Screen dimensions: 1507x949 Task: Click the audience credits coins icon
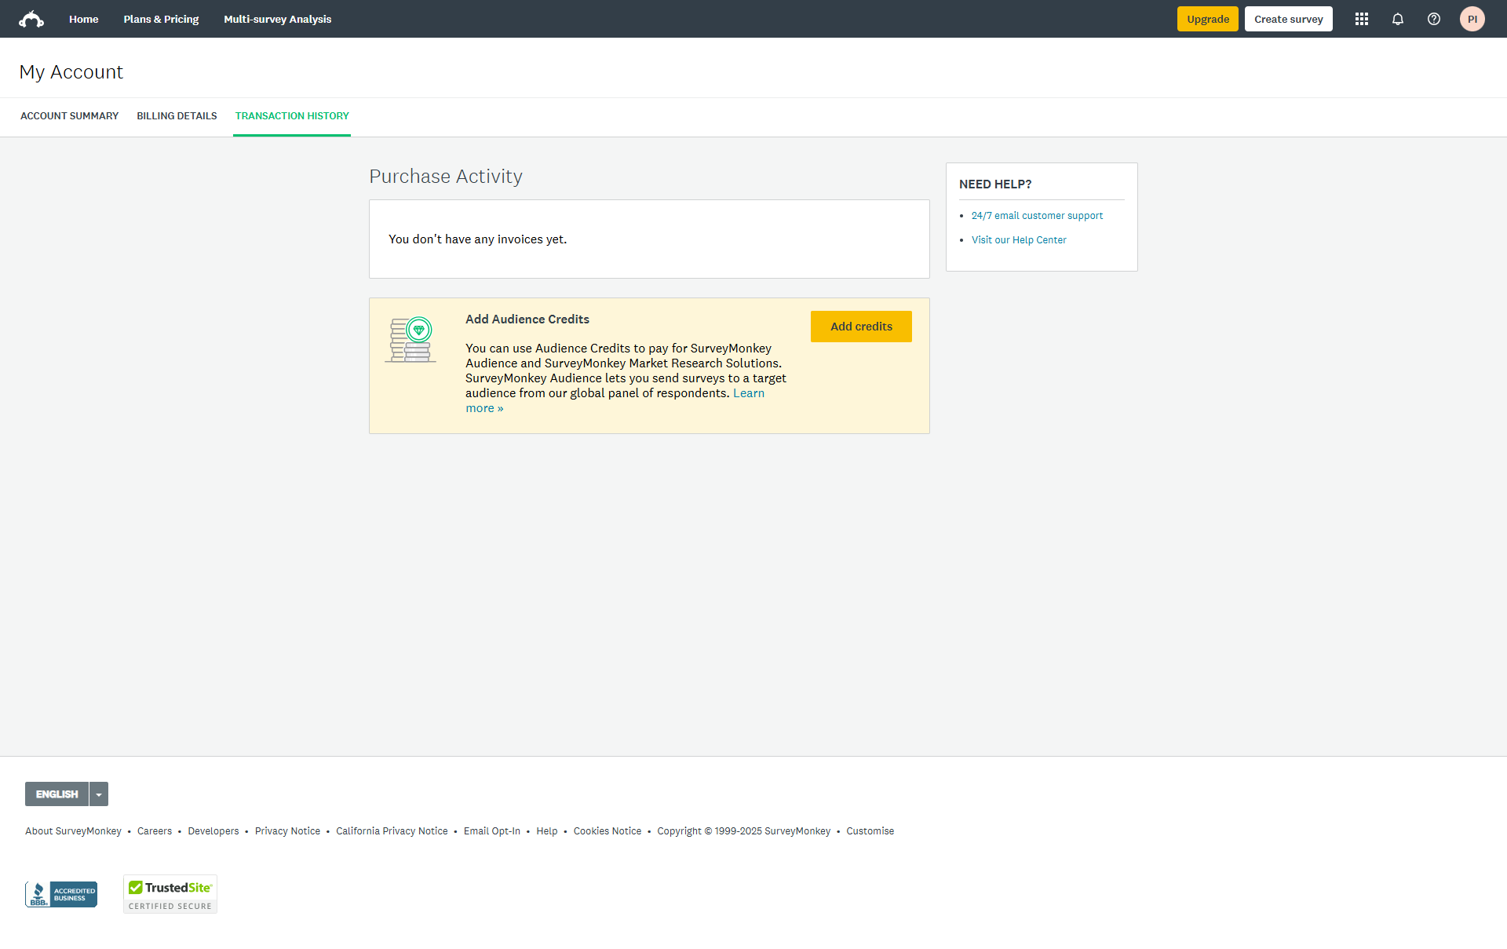point(411,340)
